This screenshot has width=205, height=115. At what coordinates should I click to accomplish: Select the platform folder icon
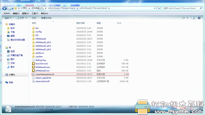[33, 53]
